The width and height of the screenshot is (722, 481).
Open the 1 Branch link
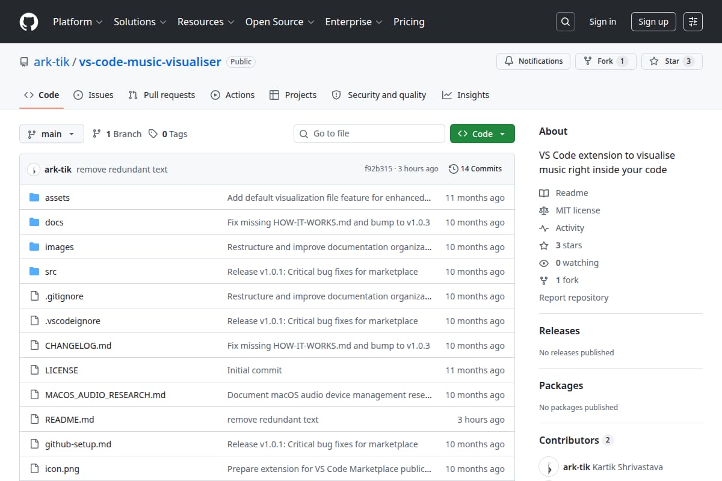pyautogui.click(x=117, y=134)
